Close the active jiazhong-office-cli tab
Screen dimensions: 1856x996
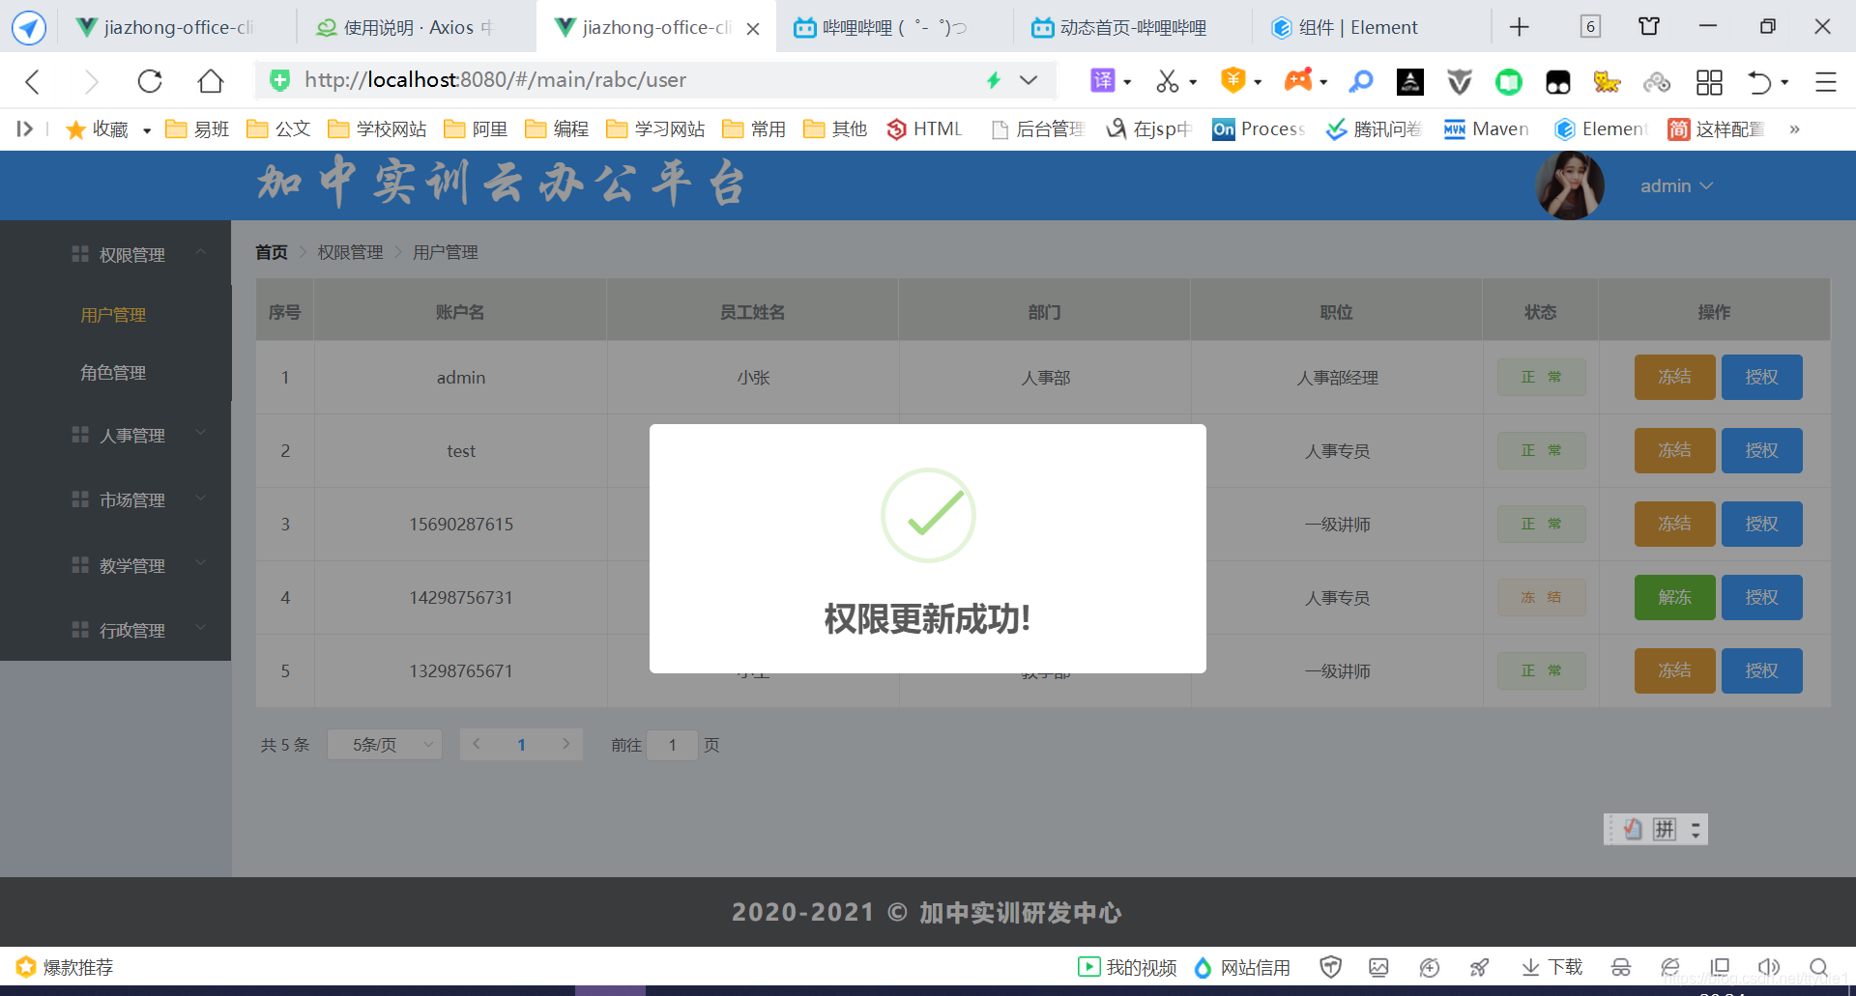point(753,29)
